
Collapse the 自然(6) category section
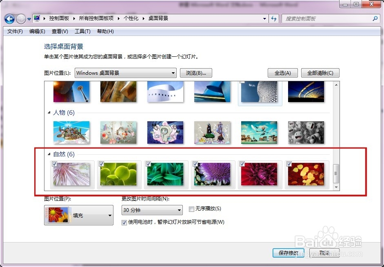coord(50,154)
